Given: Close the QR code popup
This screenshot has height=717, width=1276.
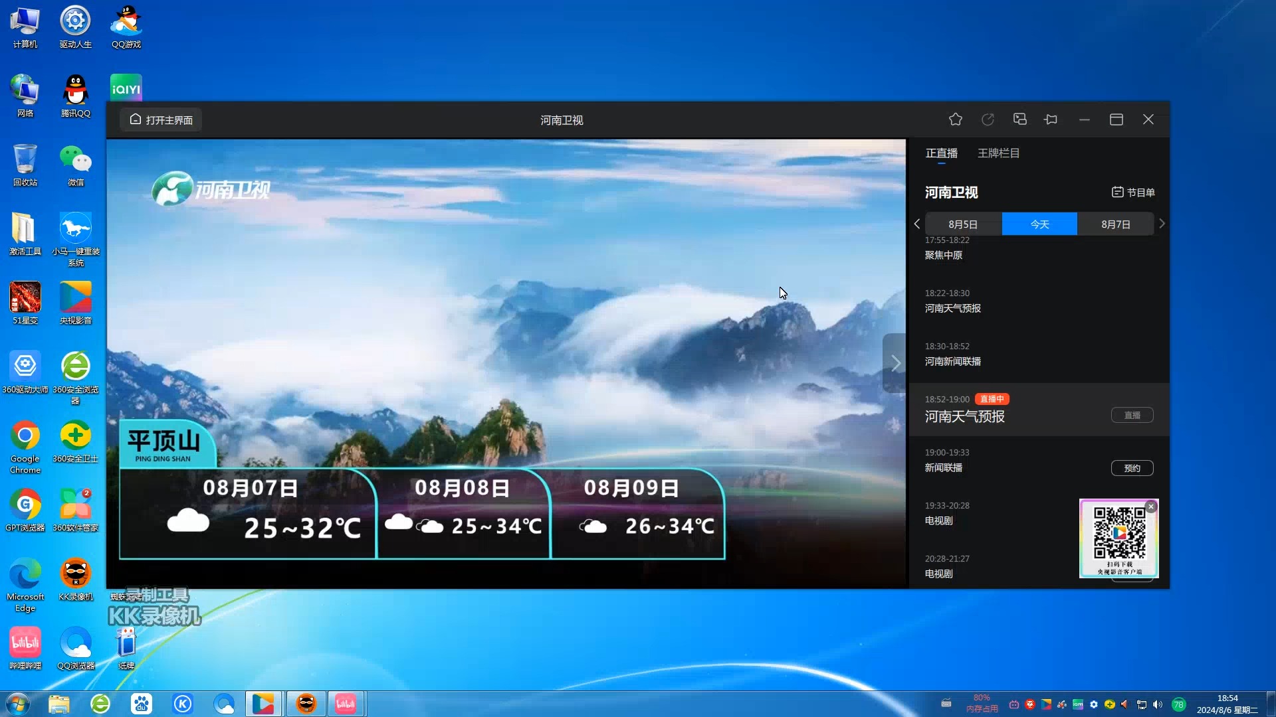Looking at the screenshot, I should point(1151,507).
